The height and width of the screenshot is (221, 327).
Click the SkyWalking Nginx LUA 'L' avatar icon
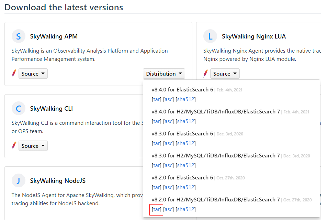(210, 36)
